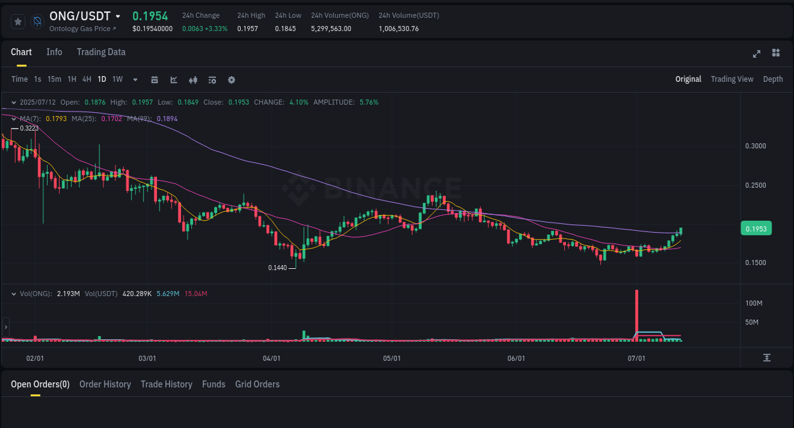
Task: Open the indicator comparison icon
Action: coord(192,79)
